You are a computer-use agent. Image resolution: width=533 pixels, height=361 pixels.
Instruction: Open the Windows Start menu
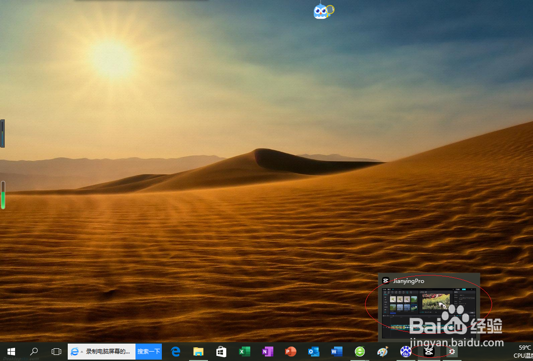point(11,352)
